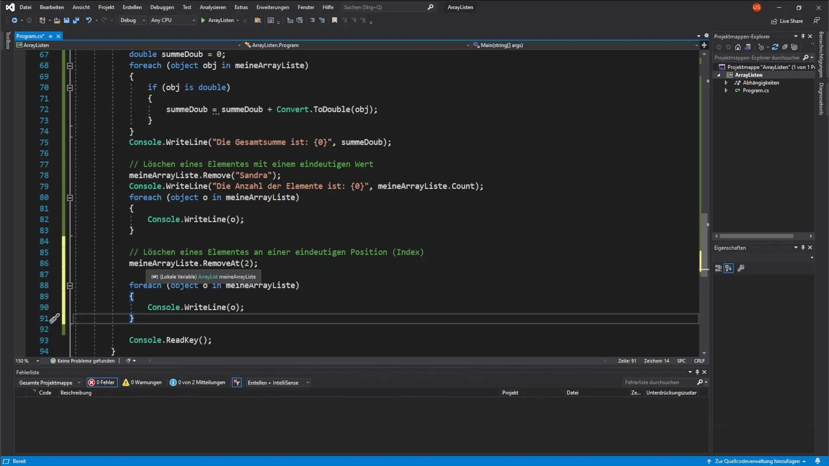Open the Debug configuration dropdown
Screen dimensions: 829x466
pyautogui.click(x=133, y=20)
